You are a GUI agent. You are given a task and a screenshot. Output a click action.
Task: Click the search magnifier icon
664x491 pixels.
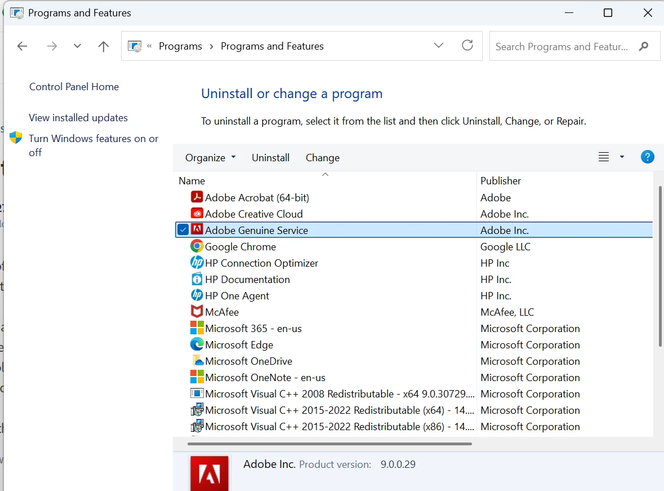tap(644, 46)
